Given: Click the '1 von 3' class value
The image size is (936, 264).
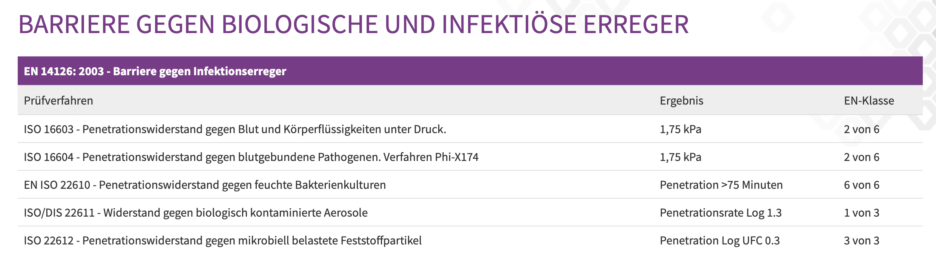Looking at the screenshot, I should [x=861, y=213].
